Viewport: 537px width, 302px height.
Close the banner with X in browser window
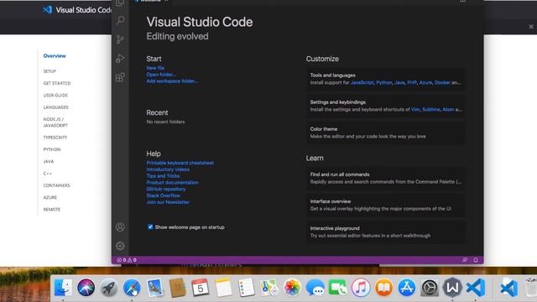pyautogui.click(x=531, y=27)
